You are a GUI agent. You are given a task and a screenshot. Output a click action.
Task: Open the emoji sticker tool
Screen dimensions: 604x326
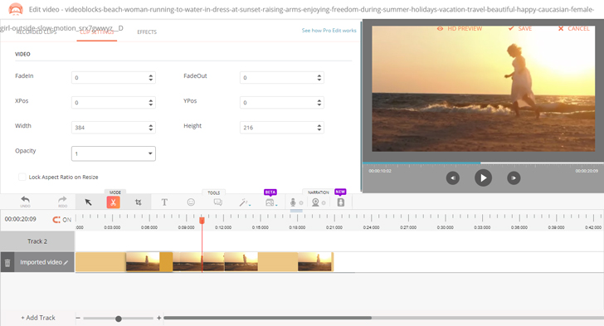(191, 202)
